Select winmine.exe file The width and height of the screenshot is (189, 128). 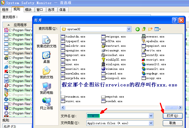(x=113, y=69)
